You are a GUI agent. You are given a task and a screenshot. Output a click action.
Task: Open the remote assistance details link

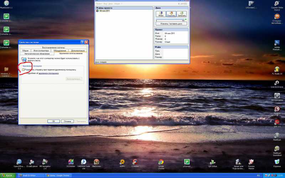(x=49, y=73)
